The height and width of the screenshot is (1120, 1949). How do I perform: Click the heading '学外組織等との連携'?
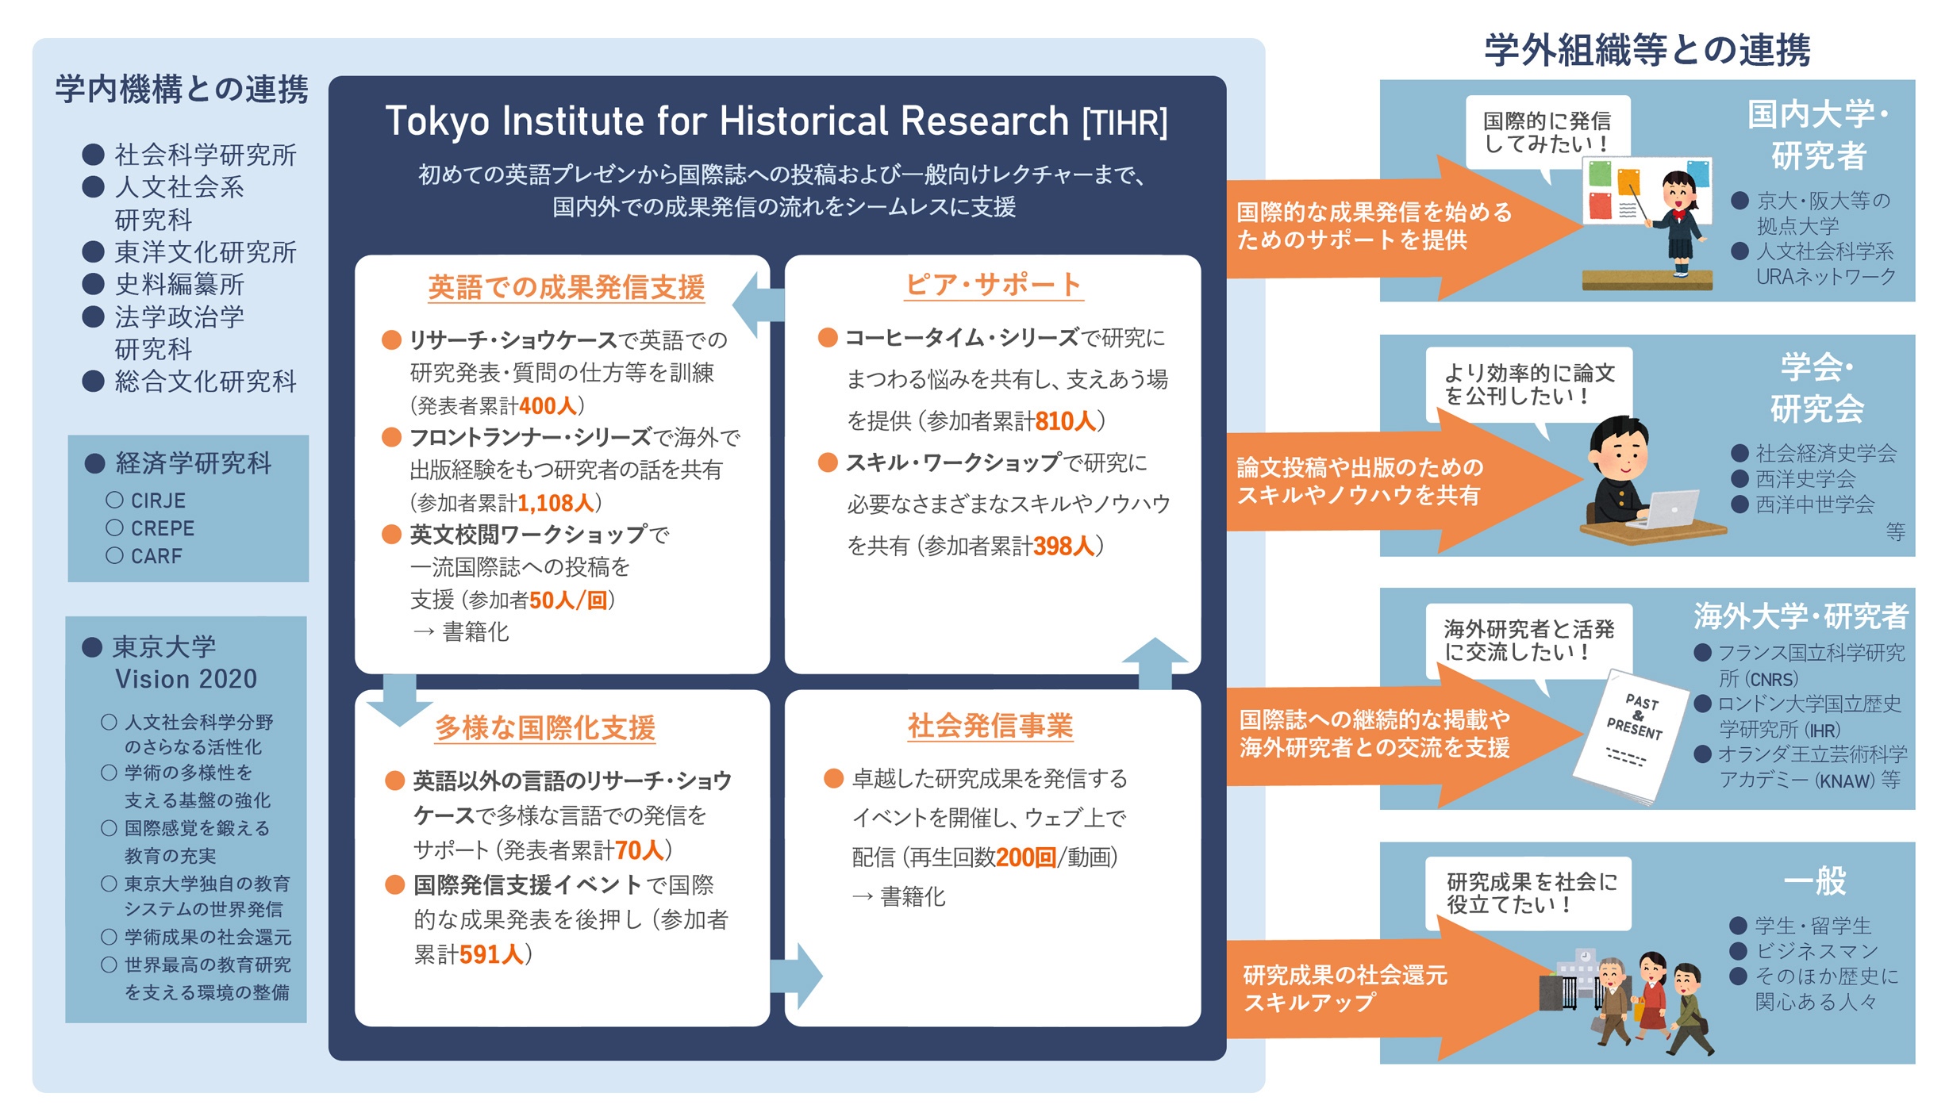(x=1647, y=50)
